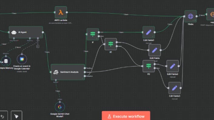Click the Chat Model connector under AI Agent
This screenshot has width=214, height=120.
click(x=14, y=38)
